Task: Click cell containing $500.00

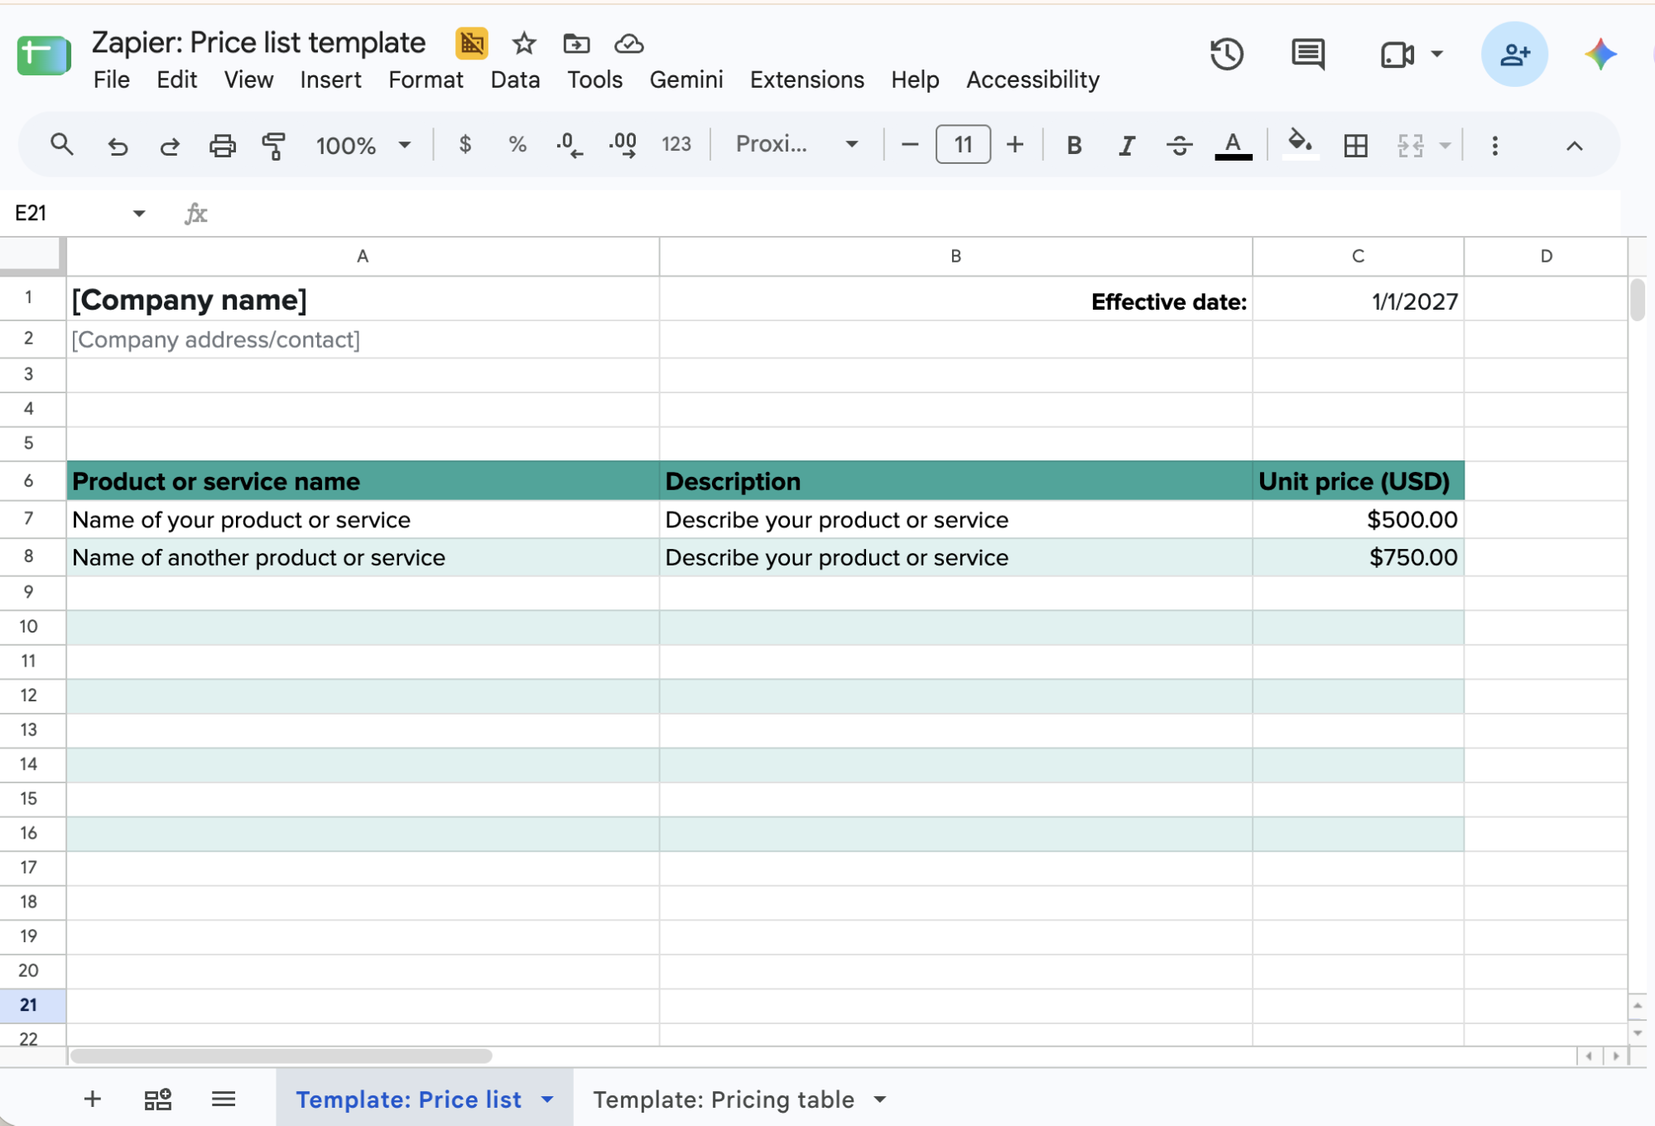Action: [1358, 520]
